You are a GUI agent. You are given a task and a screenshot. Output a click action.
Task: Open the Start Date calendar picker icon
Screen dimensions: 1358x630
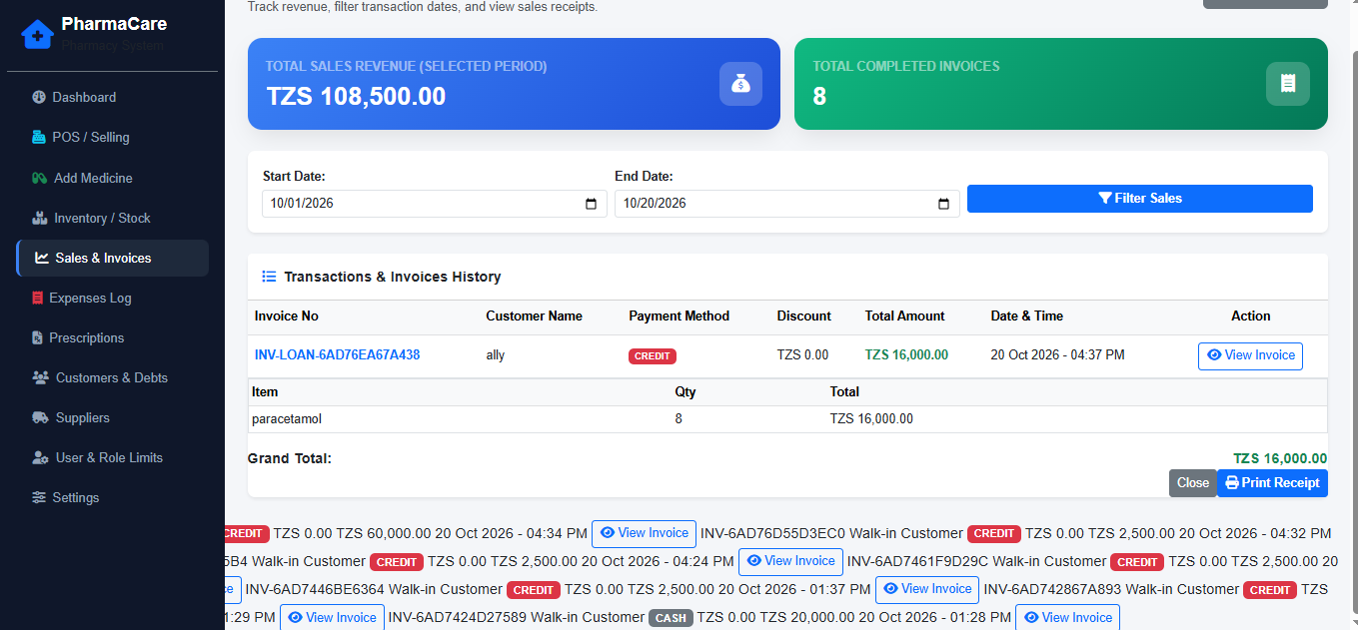click(x=591, y=204)
